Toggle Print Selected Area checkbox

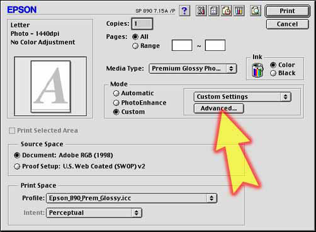coord(12,130)
